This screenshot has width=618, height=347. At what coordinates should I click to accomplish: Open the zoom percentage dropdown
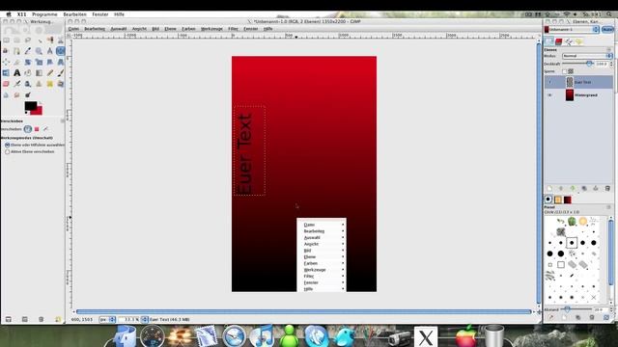[144, 319]
